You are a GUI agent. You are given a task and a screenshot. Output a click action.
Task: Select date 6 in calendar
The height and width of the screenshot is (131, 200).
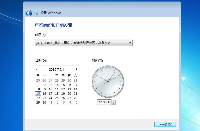click(70, 85)
